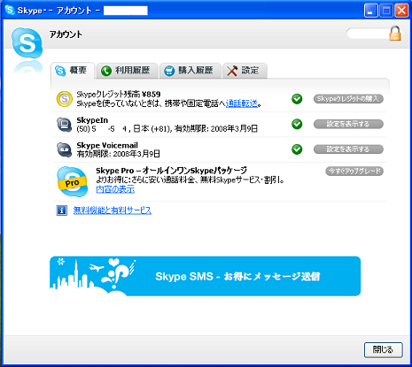412x367 pixels.
Task: Click the field beside the padlock
Action: pyautogui.click(x=368, y=34)
